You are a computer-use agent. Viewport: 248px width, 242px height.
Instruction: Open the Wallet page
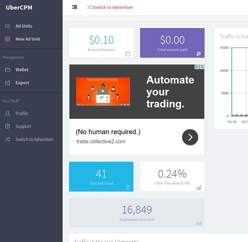pos(22,70)
